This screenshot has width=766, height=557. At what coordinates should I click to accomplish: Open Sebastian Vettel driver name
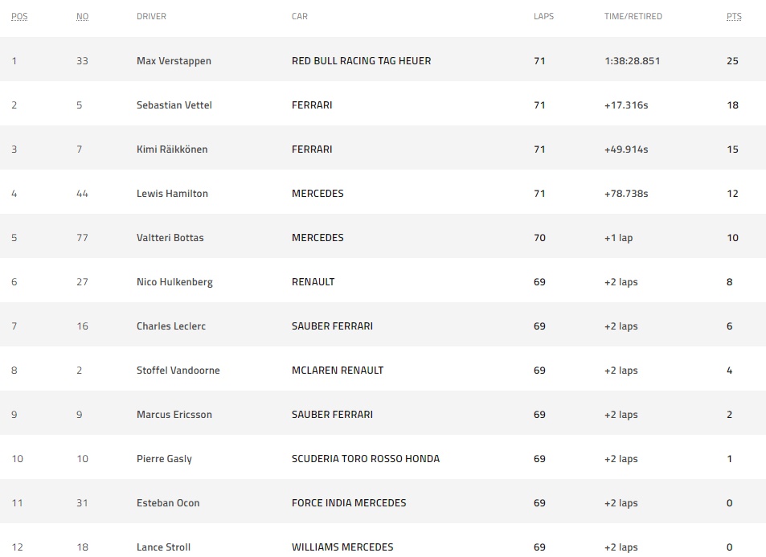174,105
